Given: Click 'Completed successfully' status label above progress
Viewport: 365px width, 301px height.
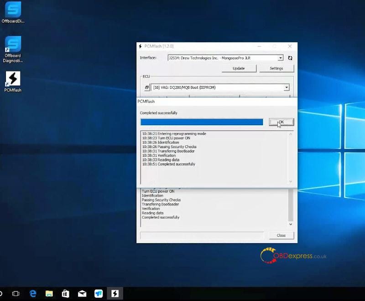Looking at the screenshot, I should click(158, 113).
